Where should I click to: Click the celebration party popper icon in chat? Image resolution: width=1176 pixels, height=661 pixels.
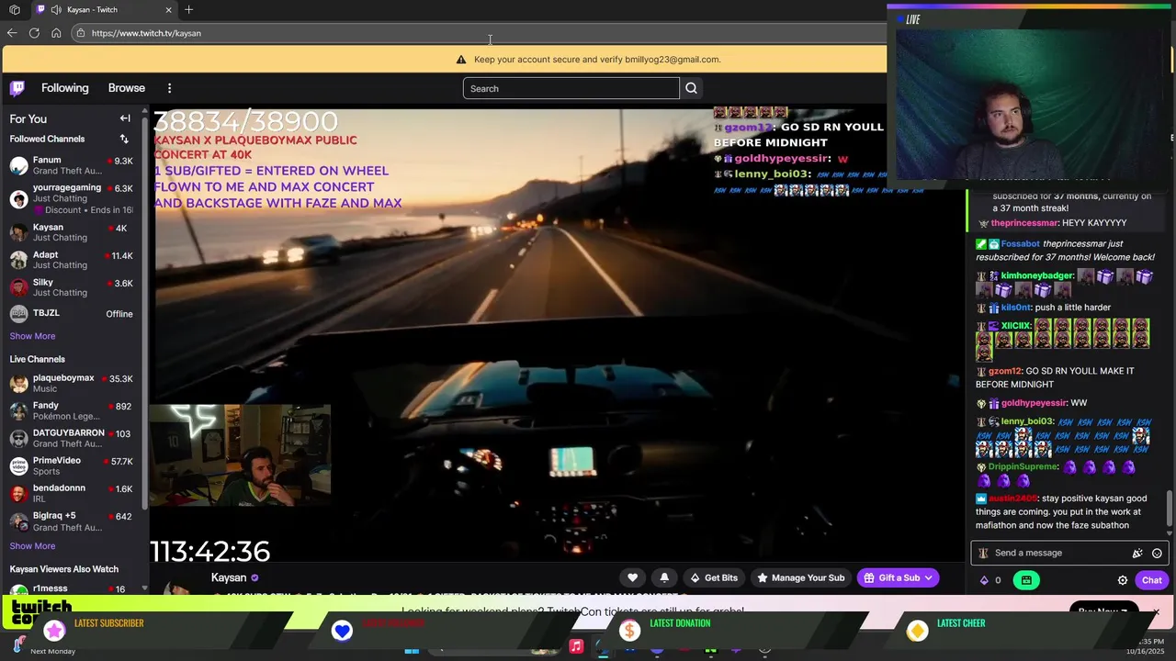coord(1137,554)
